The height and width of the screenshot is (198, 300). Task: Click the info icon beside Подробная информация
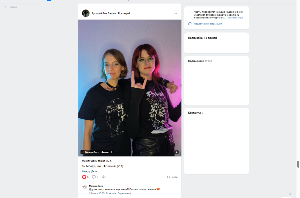190,24
